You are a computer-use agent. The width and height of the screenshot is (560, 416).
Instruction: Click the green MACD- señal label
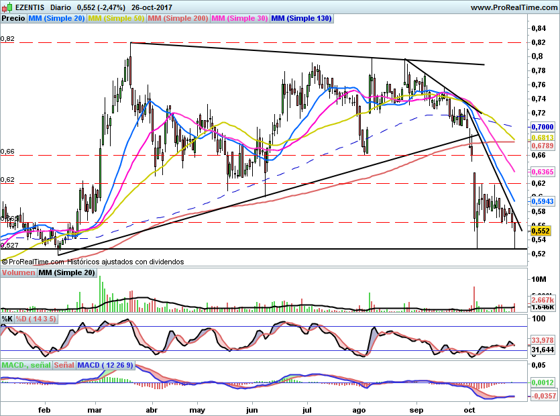(x=25, y=365)
